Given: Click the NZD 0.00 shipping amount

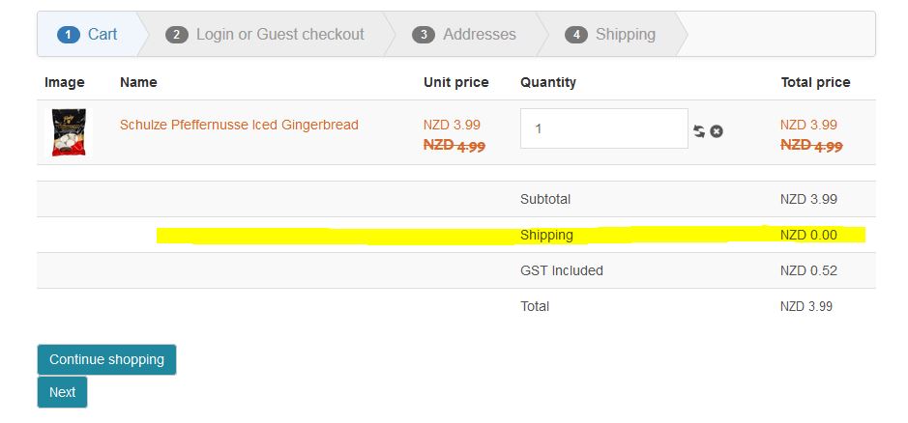Looking at the screenshot, I should 808,235.
